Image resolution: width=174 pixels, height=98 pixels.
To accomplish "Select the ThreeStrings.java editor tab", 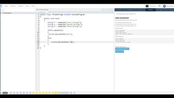I will tap(42, 12).
